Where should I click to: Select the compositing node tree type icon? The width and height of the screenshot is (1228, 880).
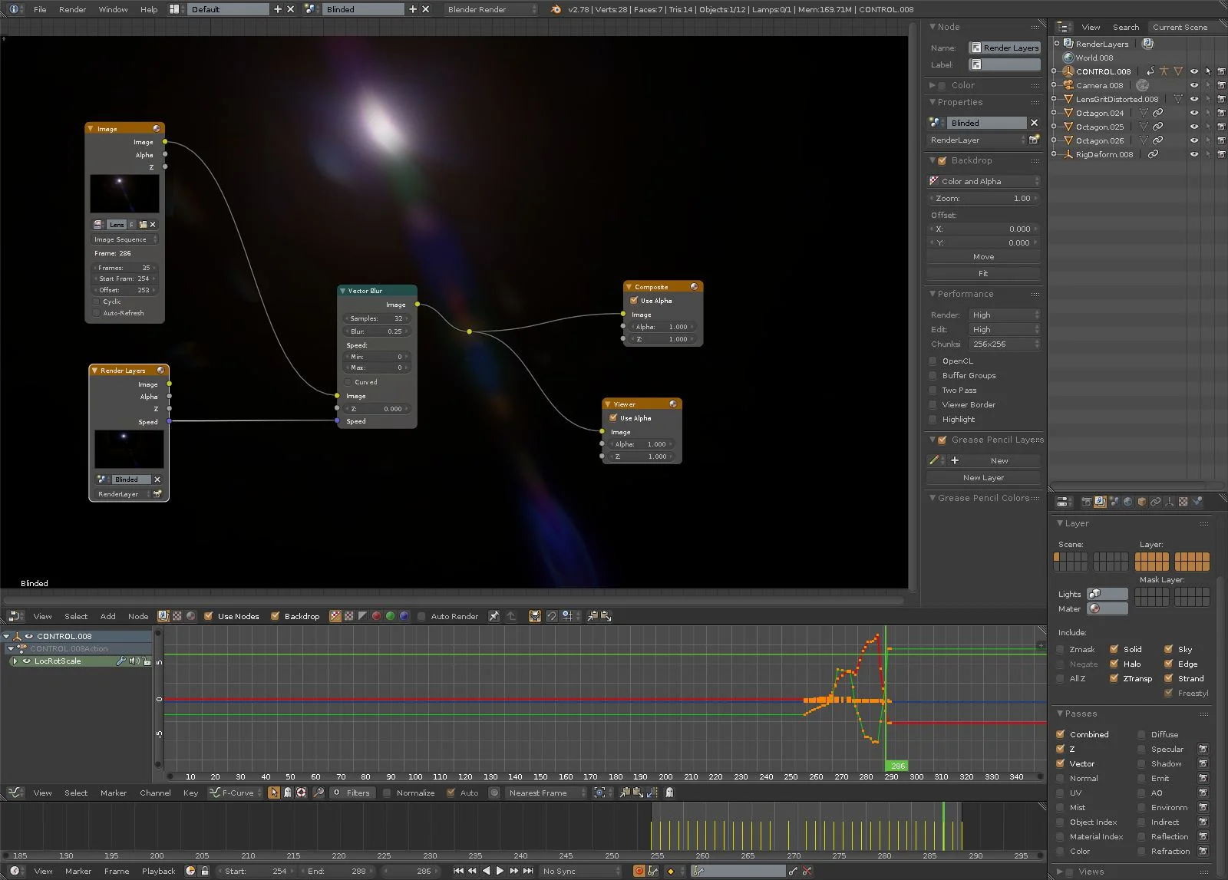[x=163, y=616]
